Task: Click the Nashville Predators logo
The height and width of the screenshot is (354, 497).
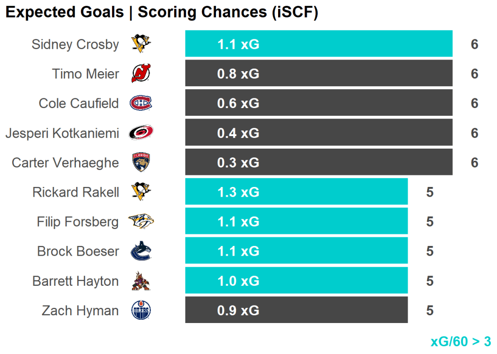Action: pos(141,221)
